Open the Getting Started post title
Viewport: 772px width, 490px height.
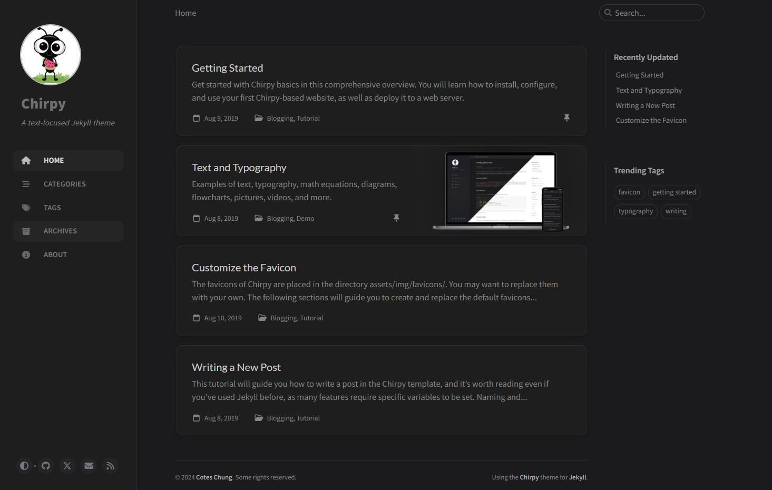[x=227, y=68]
